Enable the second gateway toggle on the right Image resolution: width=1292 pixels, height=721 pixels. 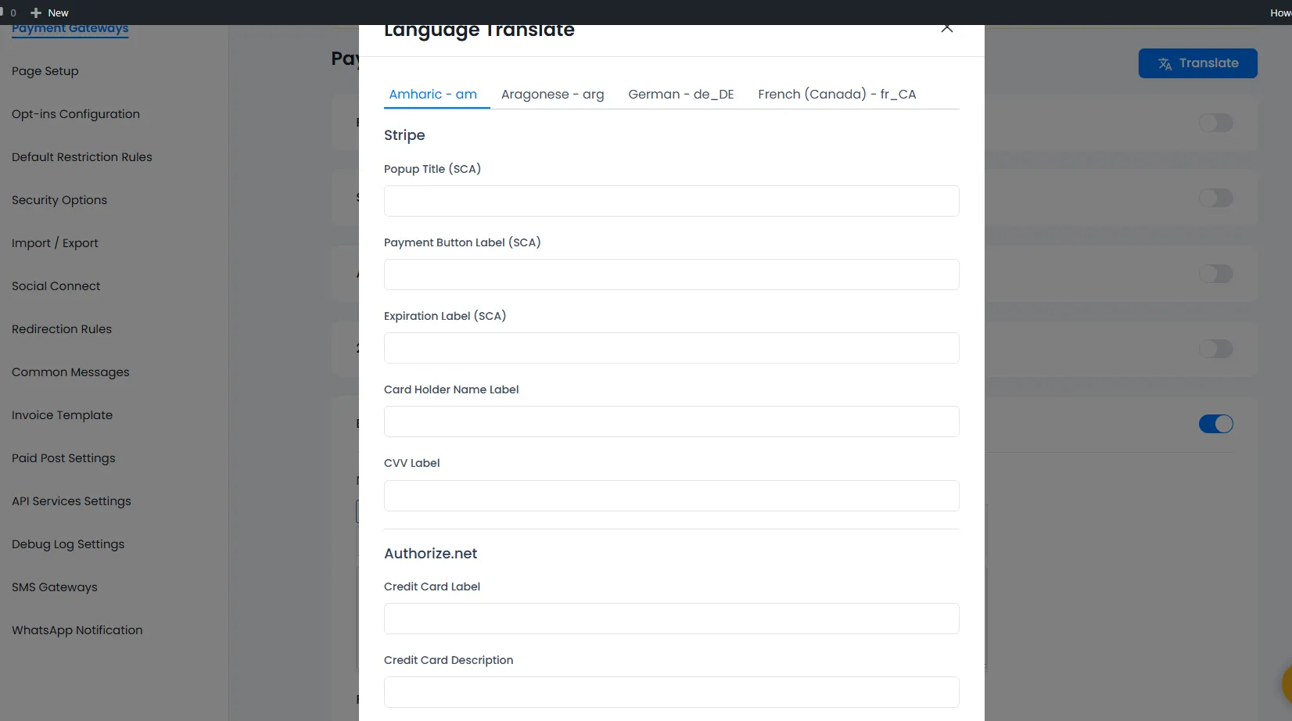[1215, 198]
